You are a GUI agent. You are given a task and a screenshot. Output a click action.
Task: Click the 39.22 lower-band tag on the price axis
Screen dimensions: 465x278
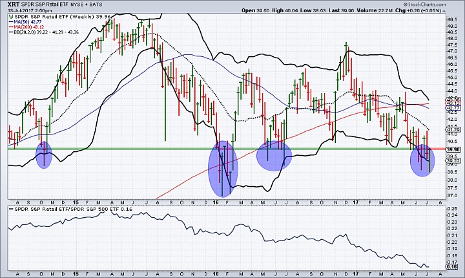[454, 160]
